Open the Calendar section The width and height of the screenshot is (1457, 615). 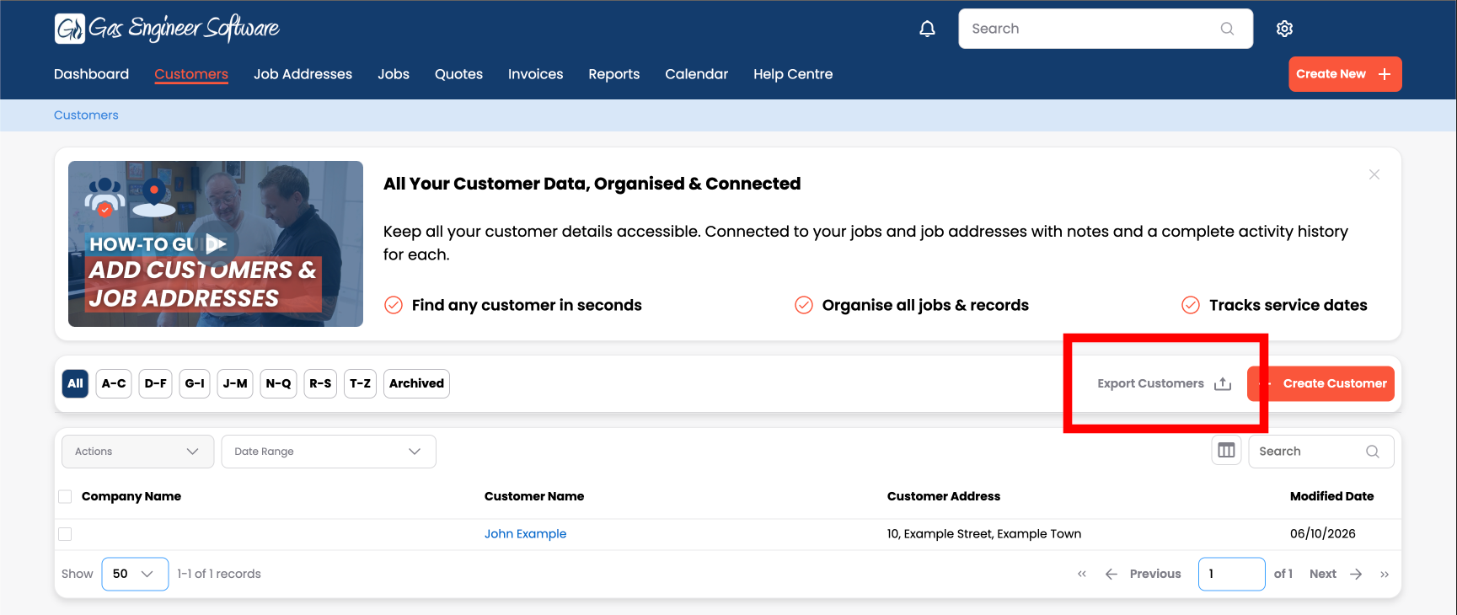tap(696, 74)
